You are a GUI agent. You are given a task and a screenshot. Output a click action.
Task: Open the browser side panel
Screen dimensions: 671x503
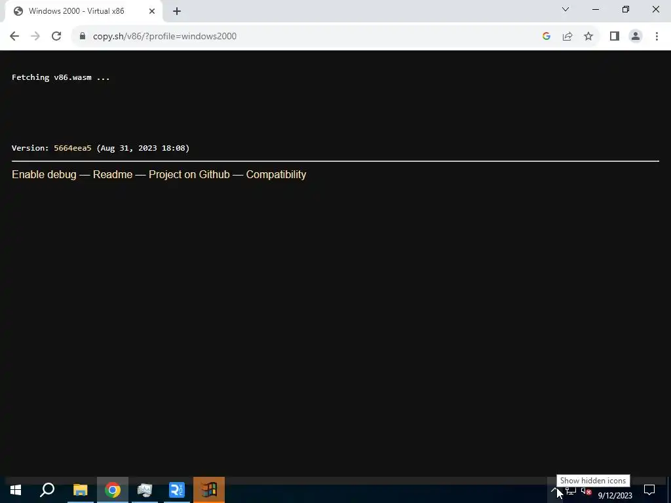pos(615,37)
